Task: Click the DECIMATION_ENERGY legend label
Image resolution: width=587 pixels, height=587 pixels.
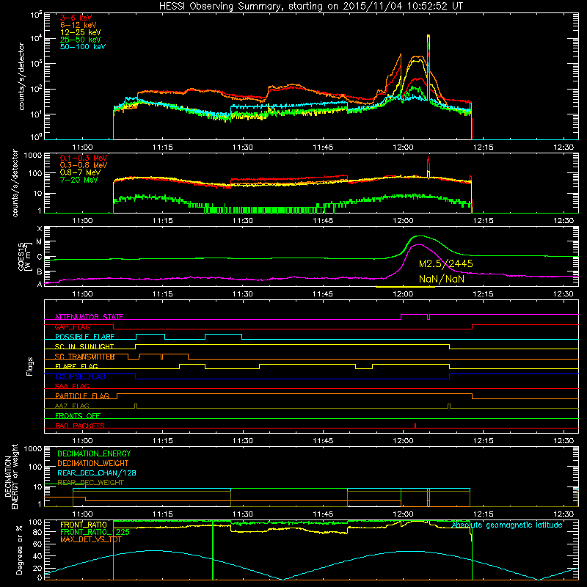Action: [94, 453]
